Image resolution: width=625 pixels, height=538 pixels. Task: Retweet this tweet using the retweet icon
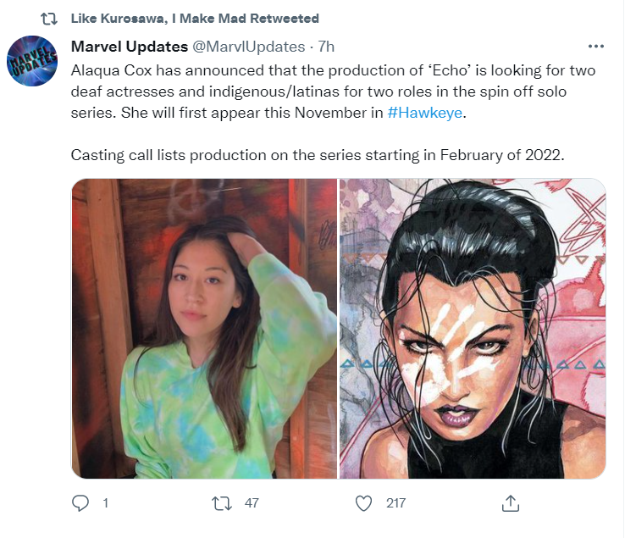point(222,503)
